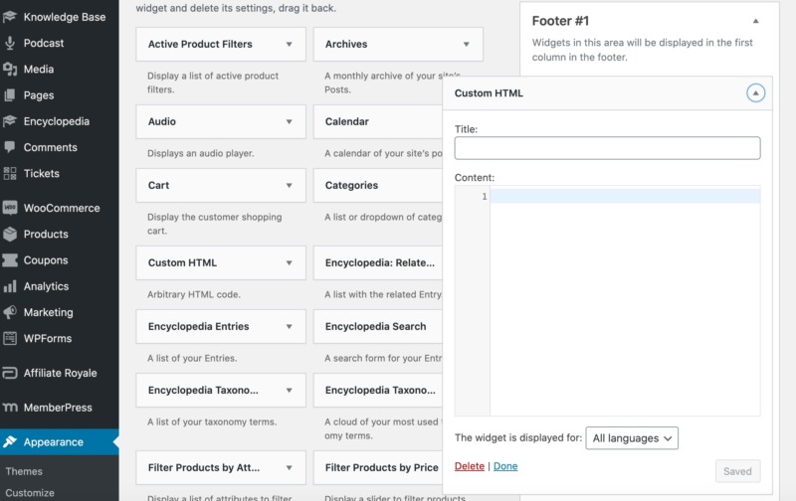Open the Pages menu item

39,95
